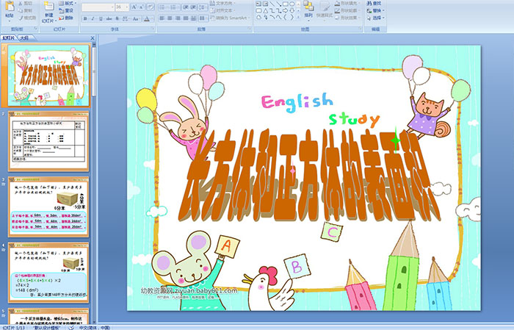Select the Right Arrow block shape
Screen dimensions: 514x330
[285, 11]
